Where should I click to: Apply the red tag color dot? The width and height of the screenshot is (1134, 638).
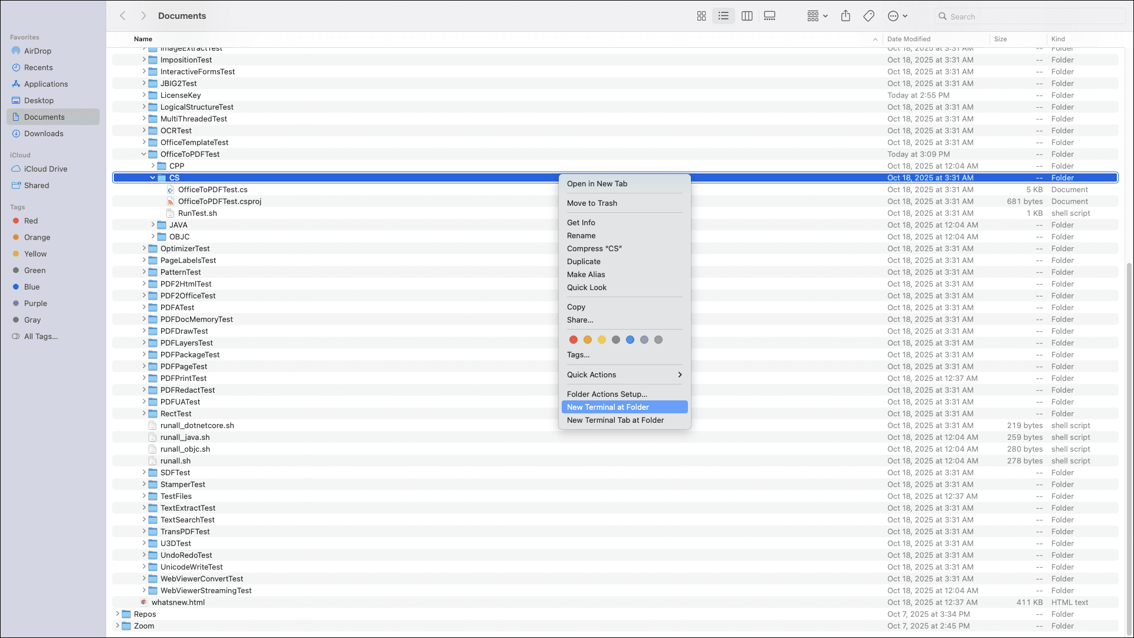pyautogui.click(x=573, y=340)
